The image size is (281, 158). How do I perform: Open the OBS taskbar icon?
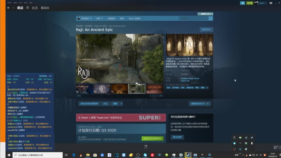point(138,155)
